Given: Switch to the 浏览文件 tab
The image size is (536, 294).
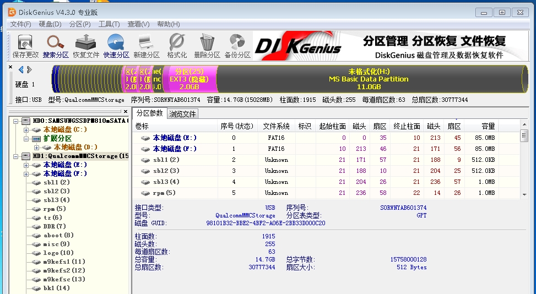Looking at the screenshot, I should coord(182,114).
